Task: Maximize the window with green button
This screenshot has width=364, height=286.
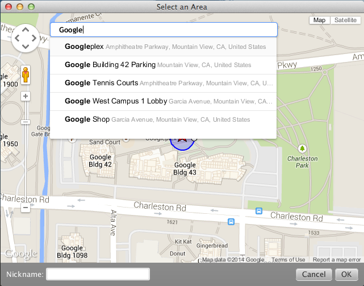Action: (31, 7)
